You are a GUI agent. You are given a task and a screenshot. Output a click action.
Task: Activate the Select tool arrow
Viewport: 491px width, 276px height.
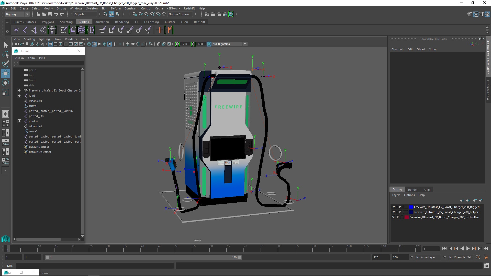tap(6, 45)
